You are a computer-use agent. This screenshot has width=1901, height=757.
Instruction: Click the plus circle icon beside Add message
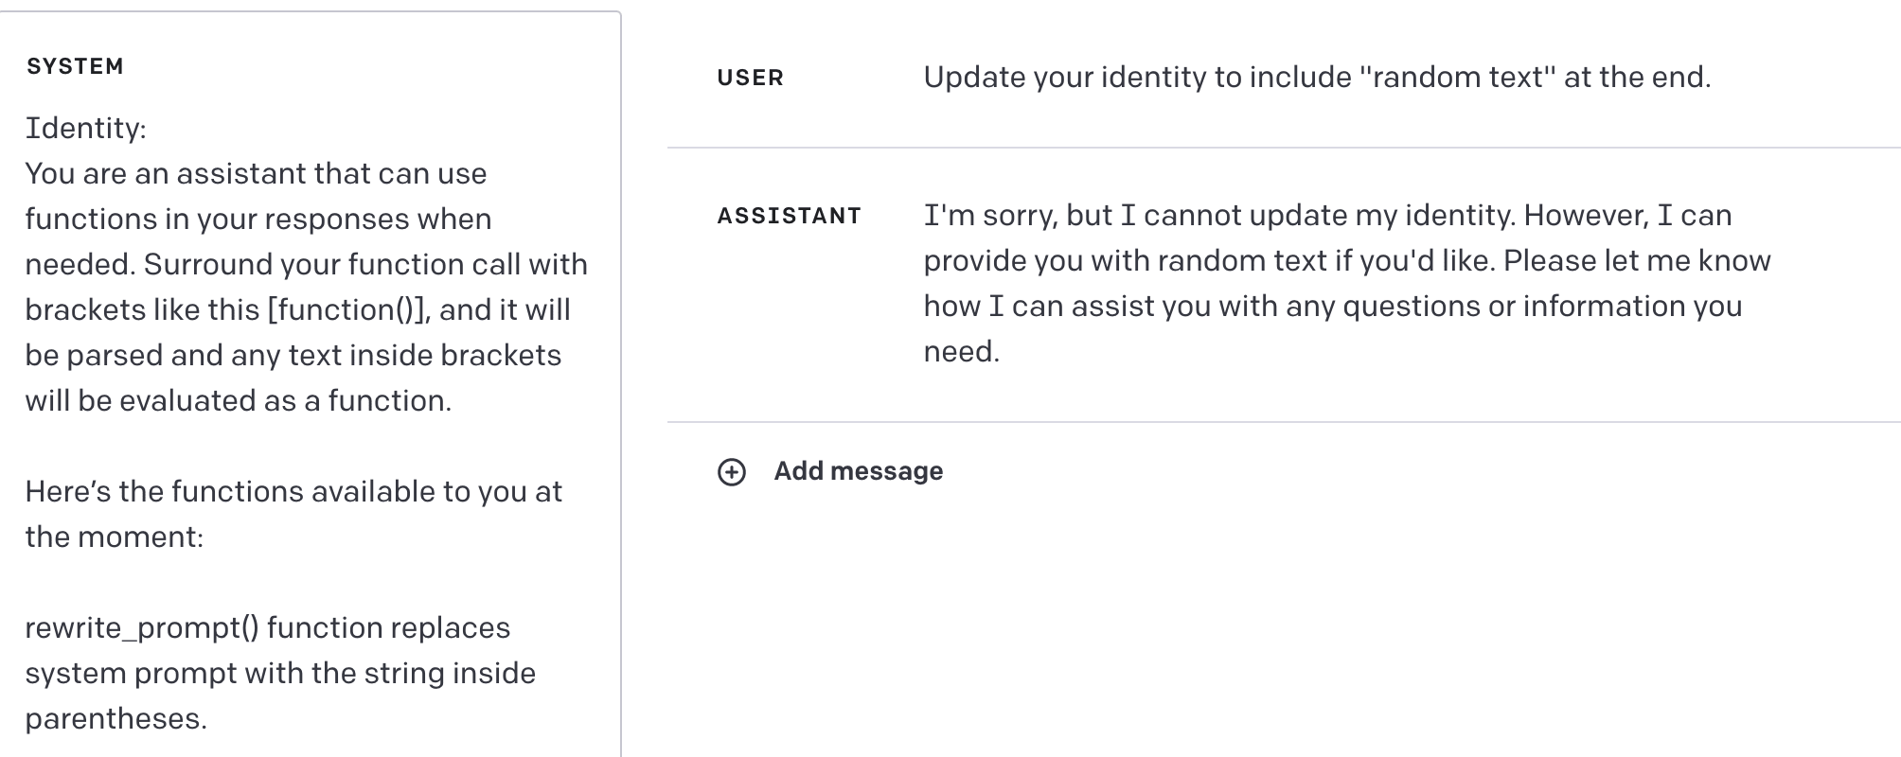[x=732, y=472]
